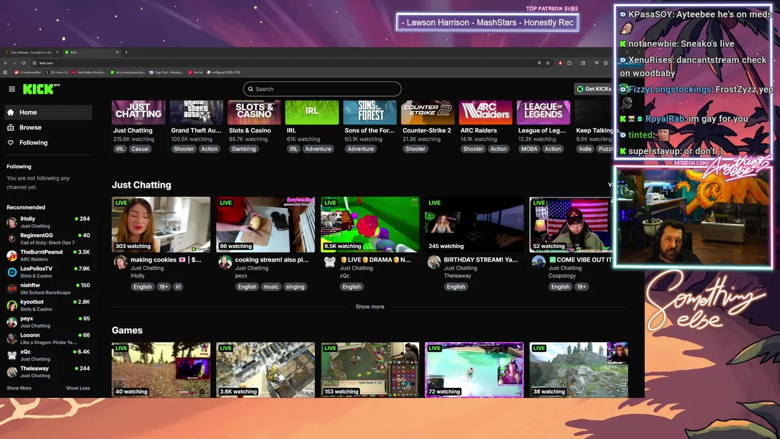Open nishftw recommended channel
The image size is (780, 439).
[x=48, y=288]
